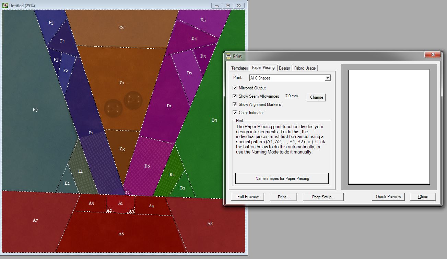447x259 pixels.
Task: Click the printer icon in the Print dialog titlebar
Action: (228, 56)
